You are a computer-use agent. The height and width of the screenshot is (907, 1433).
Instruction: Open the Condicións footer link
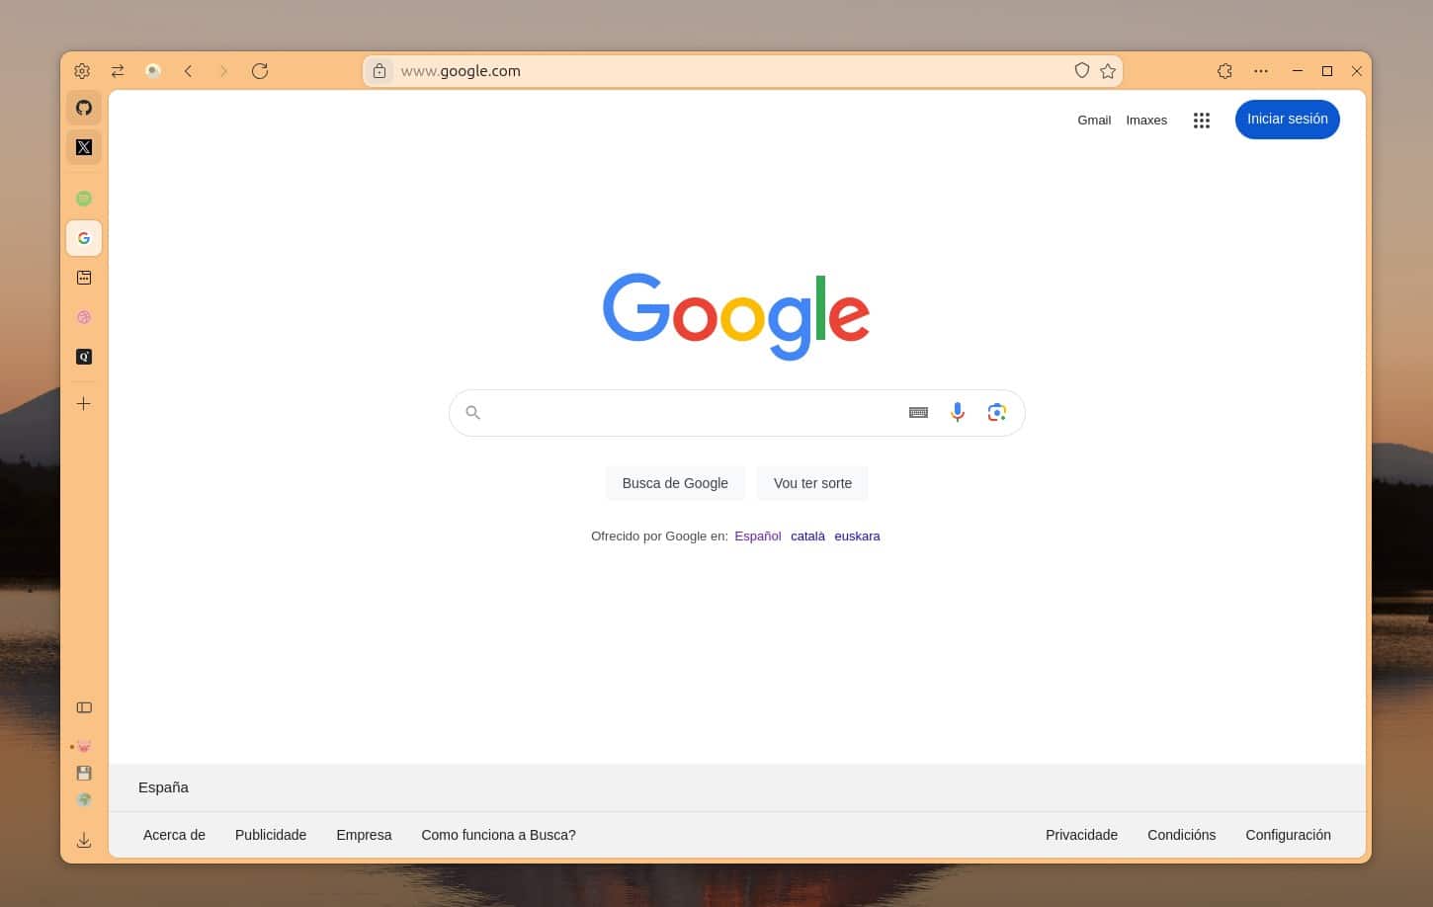1181,835
